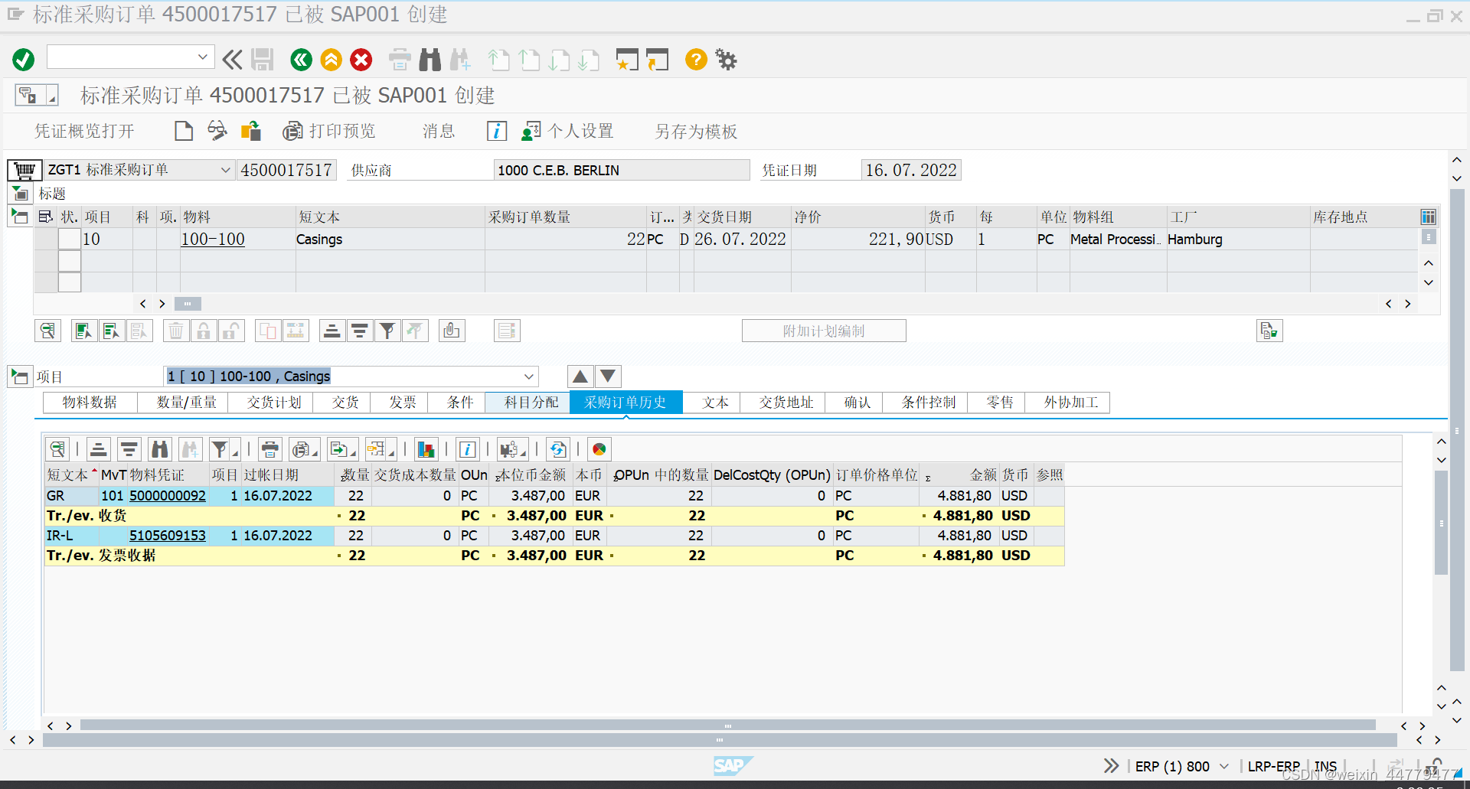
Task: Collapse the 项目 detail section
Action: click(19, 377)
